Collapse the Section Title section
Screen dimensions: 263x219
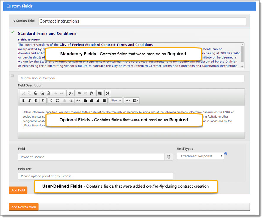(x=14, y=21)
